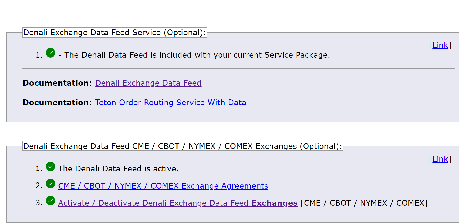The image size is (459, 224).
Task: Open CME / CBOT / NYMEX / COMEX Exchange Agreements
Action: tap(163, 186)
